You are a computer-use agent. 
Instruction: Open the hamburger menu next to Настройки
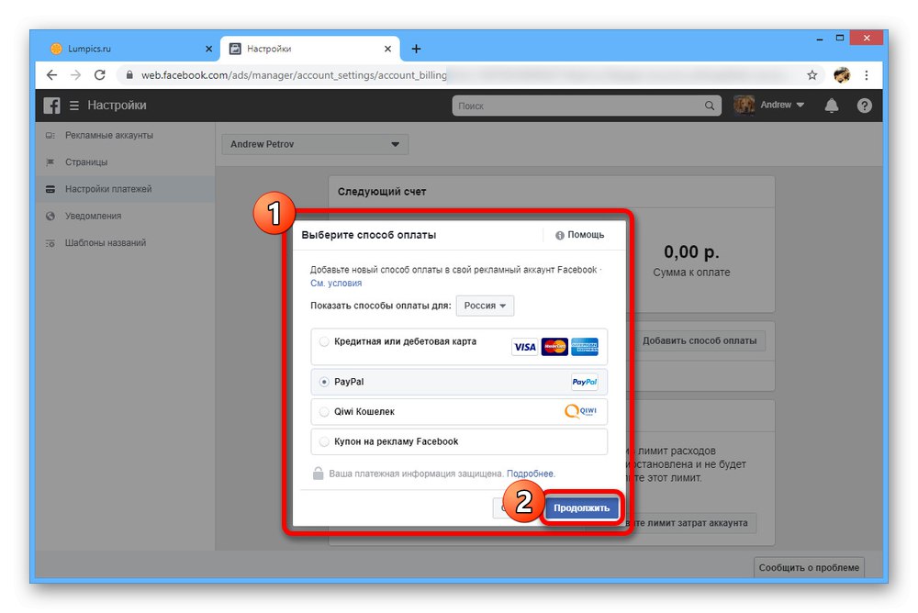74,106
